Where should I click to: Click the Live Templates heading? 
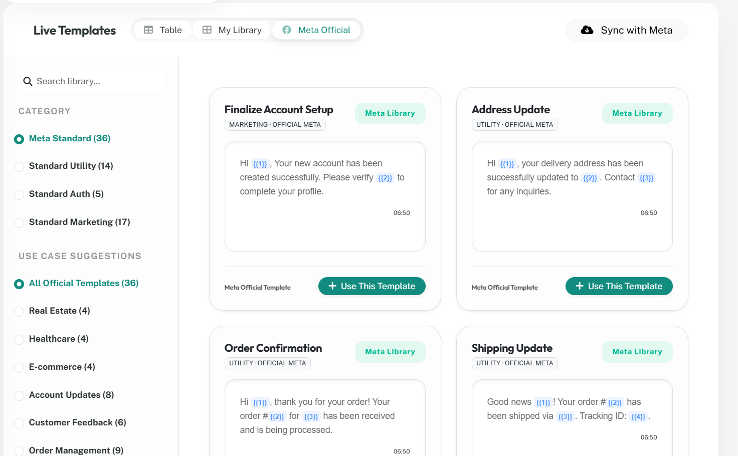click(75, 31)
